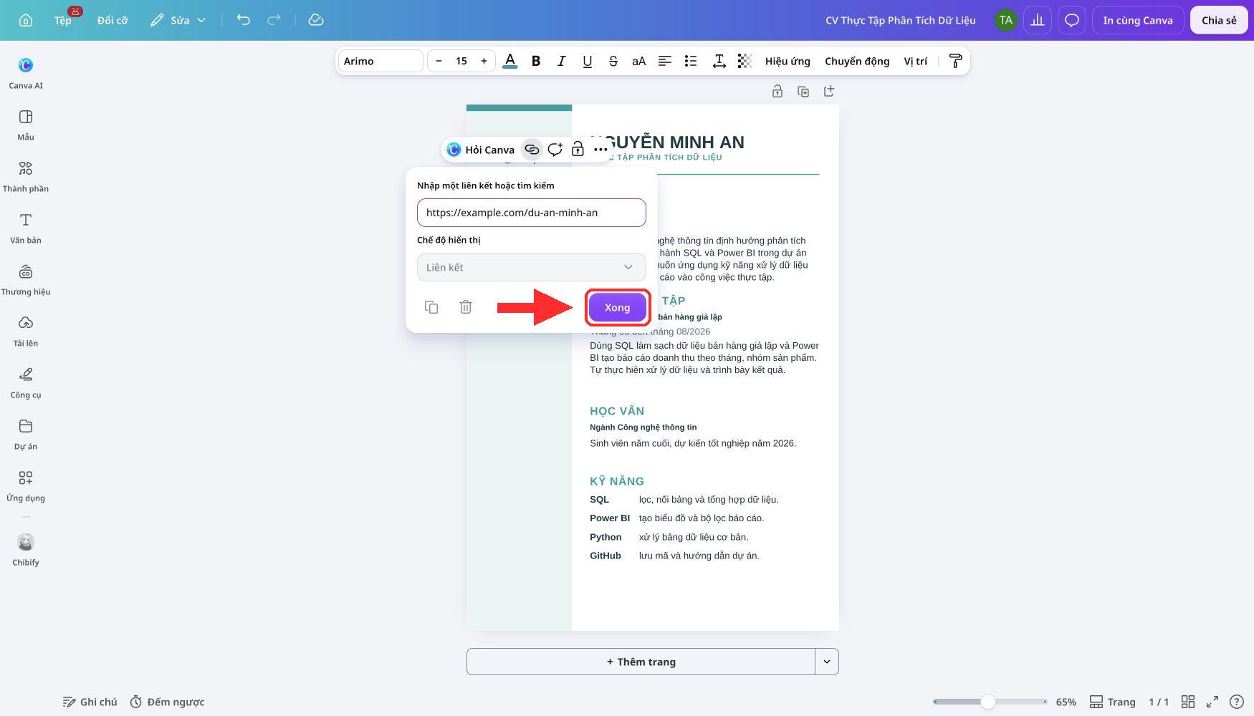
Task: Click the link URL input field
Action: point(532,213)
